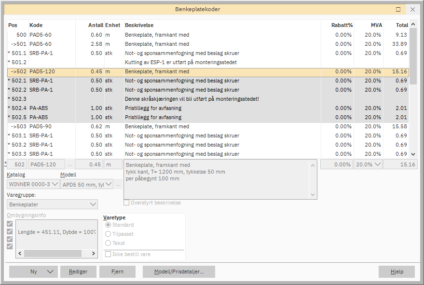Toggle the Overstyrt beskrivelse checkbox
Screen dimensions: 424x285
(x=127, y=203)
